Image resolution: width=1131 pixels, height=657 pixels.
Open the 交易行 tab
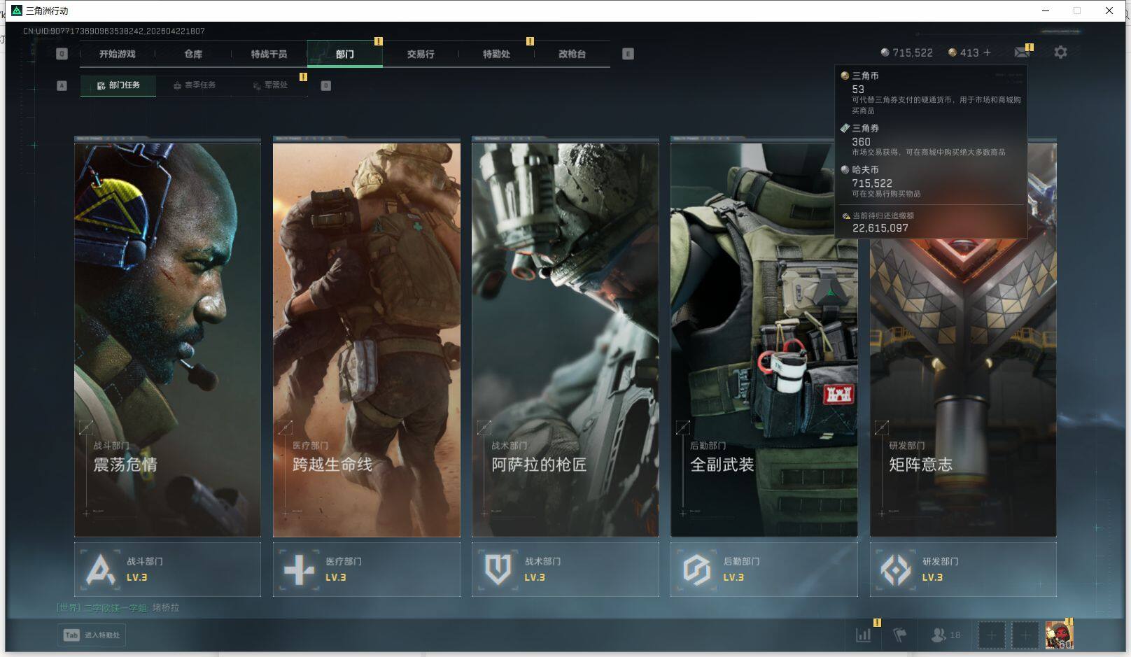click(421, 54)
